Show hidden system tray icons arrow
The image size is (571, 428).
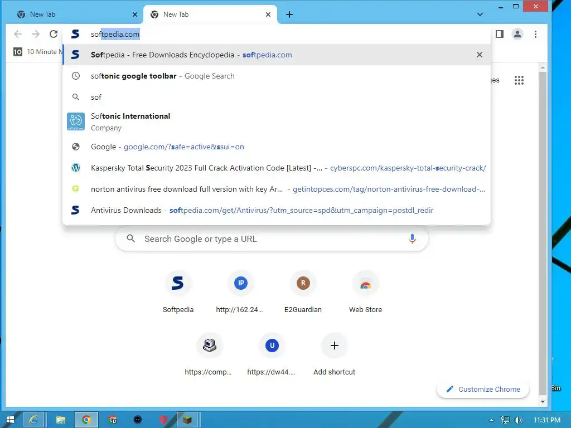(492, 420)
